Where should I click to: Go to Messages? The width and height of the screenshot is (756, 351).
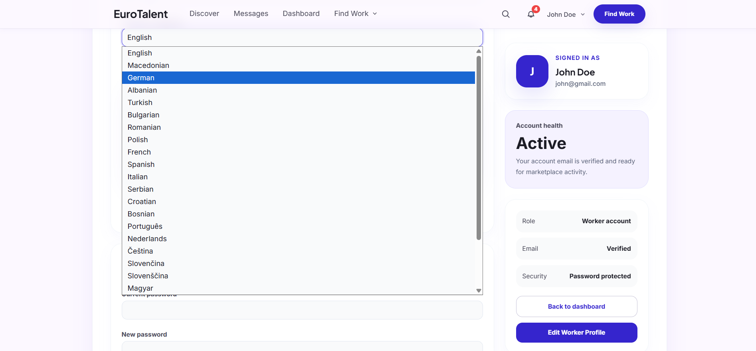coord(251,14)
